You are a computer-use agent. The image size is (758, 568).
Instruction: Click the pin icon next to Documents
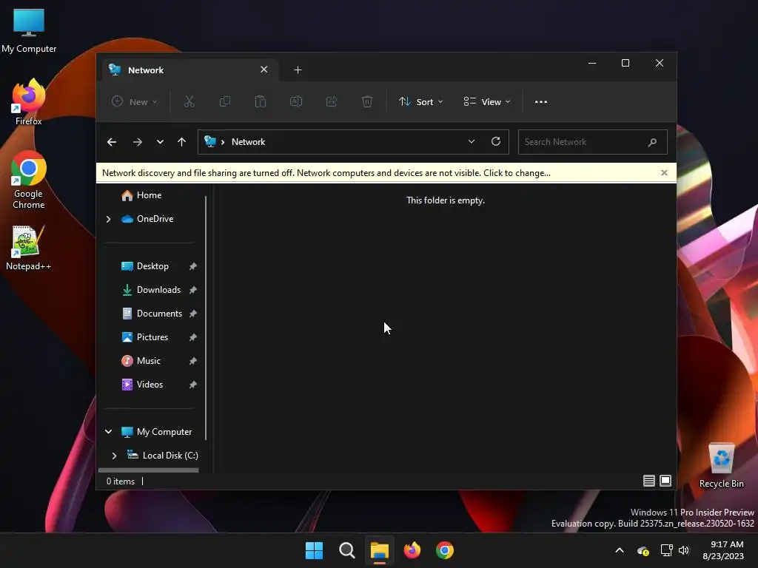193,314
